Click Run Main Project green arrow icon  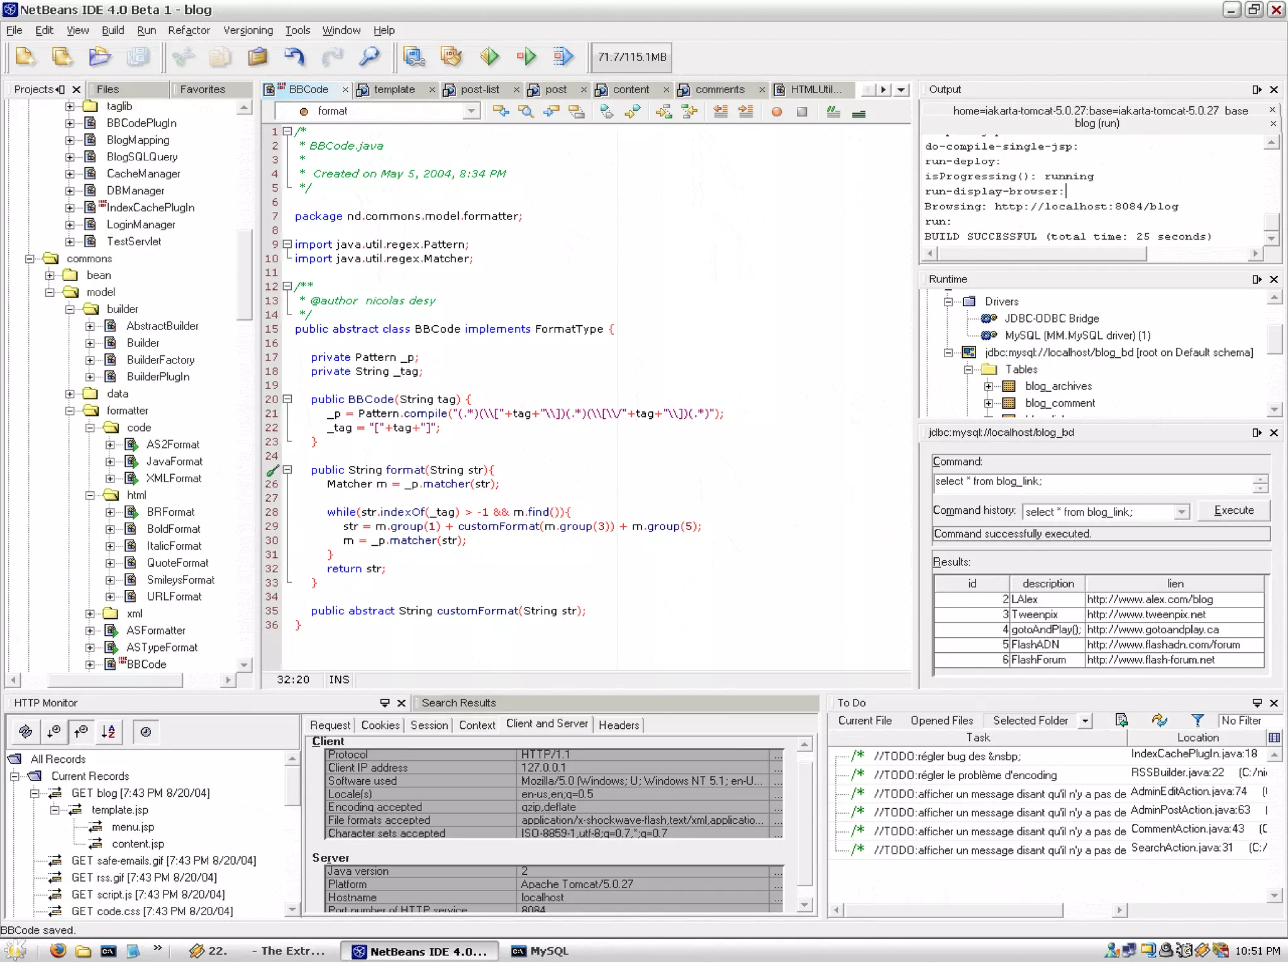(489, 57)
